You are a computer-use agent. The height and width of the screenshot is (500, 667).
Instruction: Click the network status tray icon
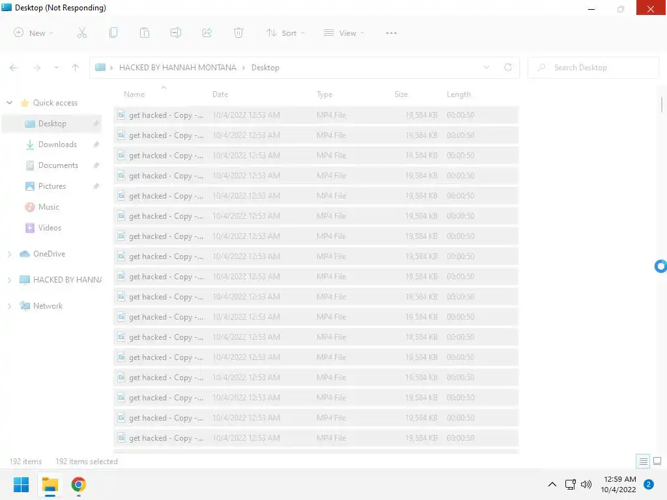click(x=571, y=484)
